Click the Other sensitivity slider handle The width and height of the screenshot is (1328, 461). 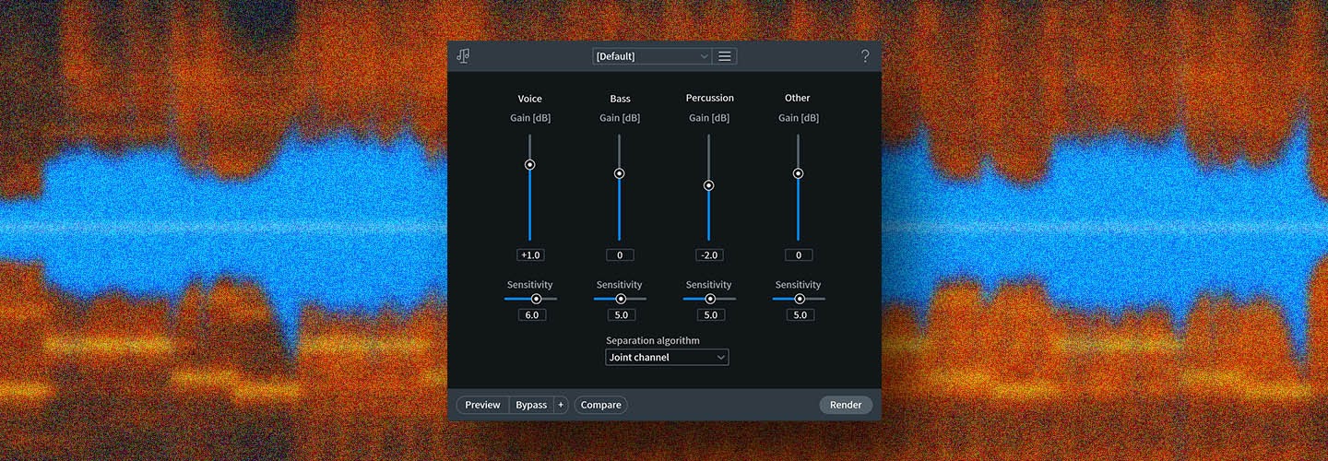pyautogui.click(x=800, y=299)
